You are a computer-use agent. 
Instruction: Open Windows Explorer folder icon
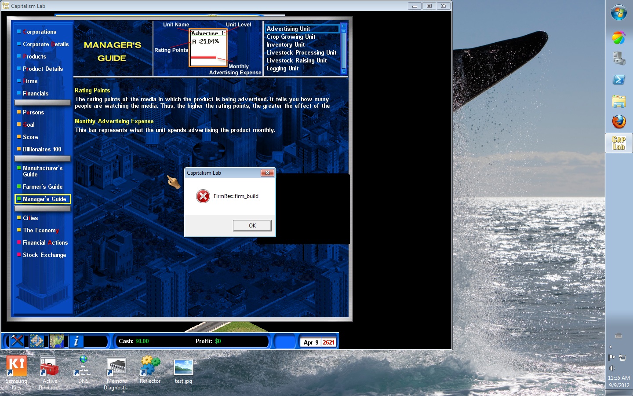pos(619,101)
